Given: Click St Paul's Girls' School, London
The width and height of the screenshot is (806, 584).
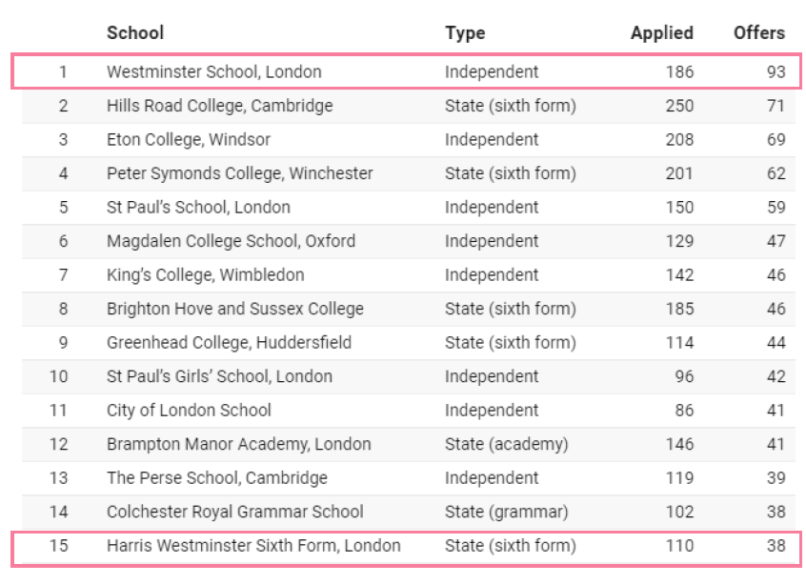Looking at the screenshot, I should coord(219,376).
